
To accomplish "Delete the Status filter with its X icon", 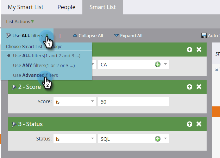I will 199,124.
